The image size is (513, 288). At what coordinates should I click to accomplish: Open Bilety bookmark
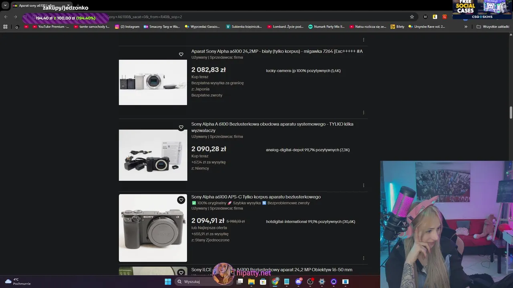pos(397,27)
